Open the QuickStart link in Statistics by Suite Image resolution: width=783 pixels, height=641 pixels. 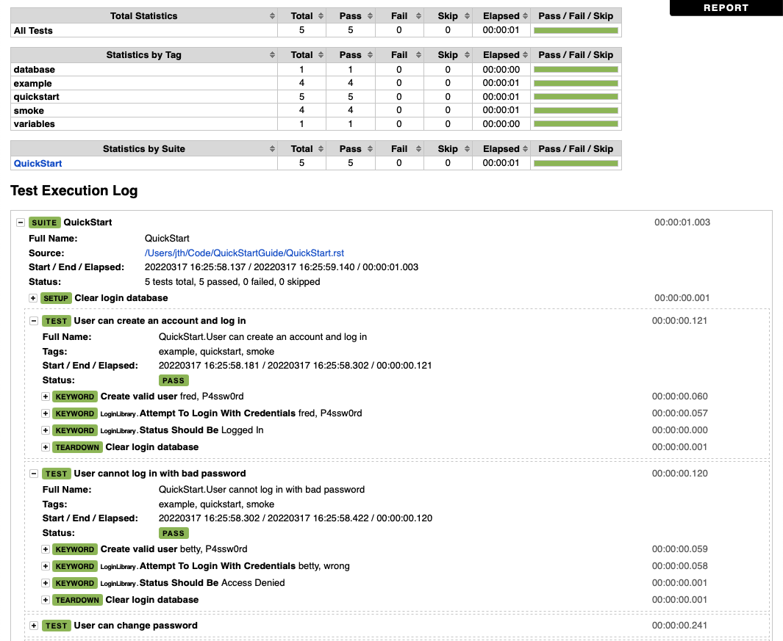[37, 163]
